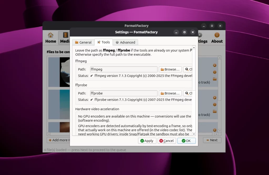269x175 pixels.
Task: Maximize the Settings dialog
Action: (x=184, y=32)
